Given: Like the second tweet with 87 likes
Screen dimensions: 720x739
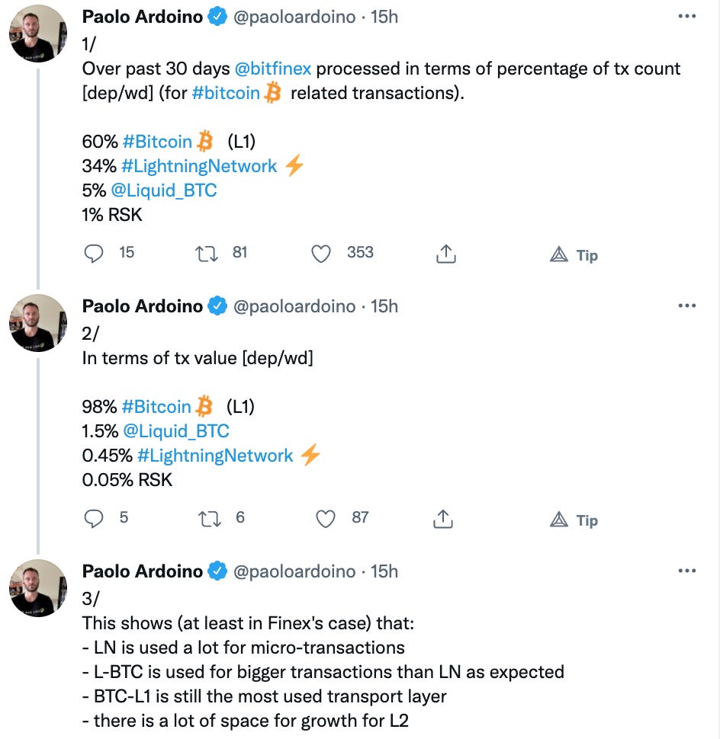Looking at the screenshot, I should point(326,519).
